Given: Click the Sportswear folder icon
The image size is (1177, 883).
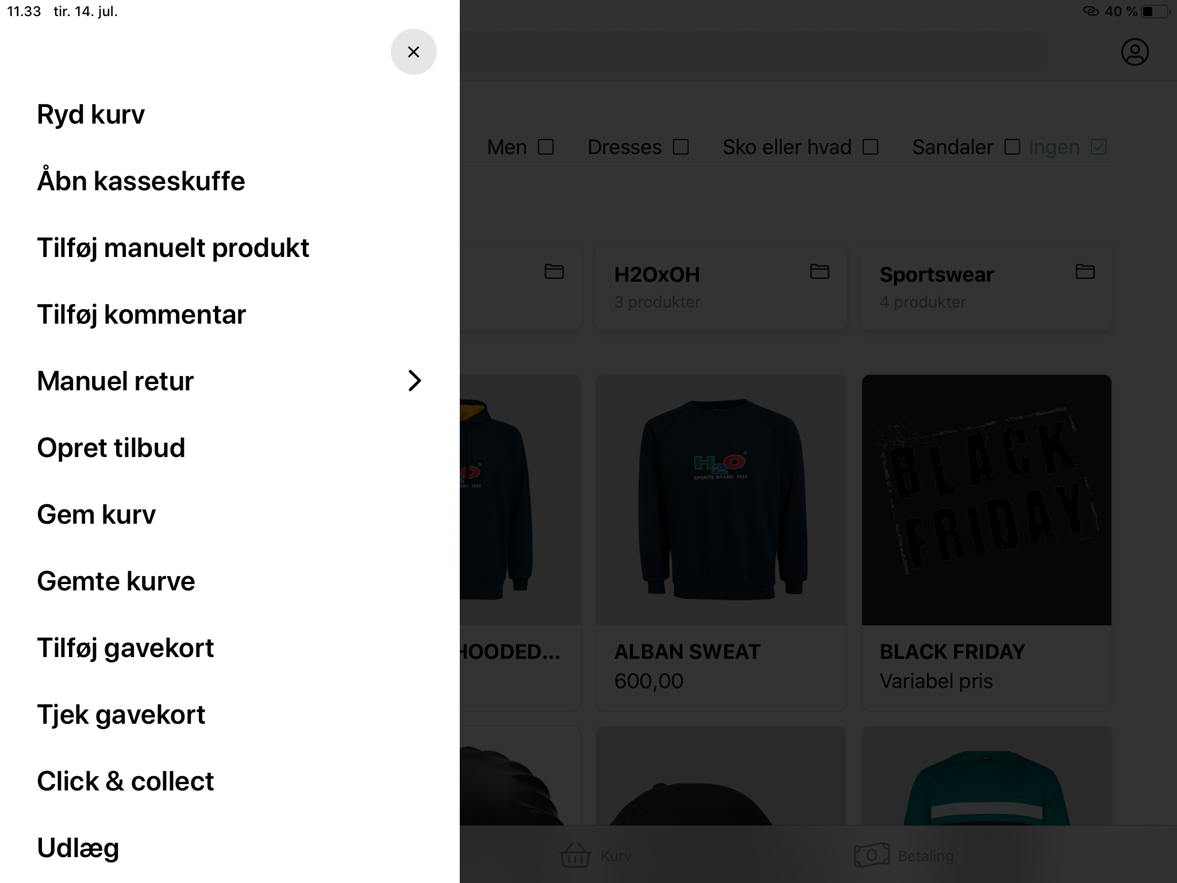Looking at the screenshot, I should coord(1084,271).
